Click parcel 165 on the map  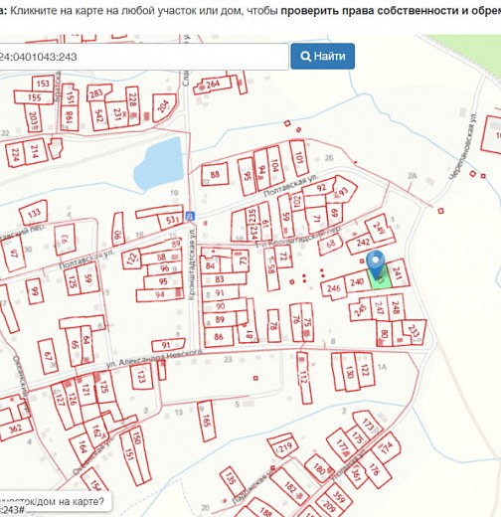206,421
